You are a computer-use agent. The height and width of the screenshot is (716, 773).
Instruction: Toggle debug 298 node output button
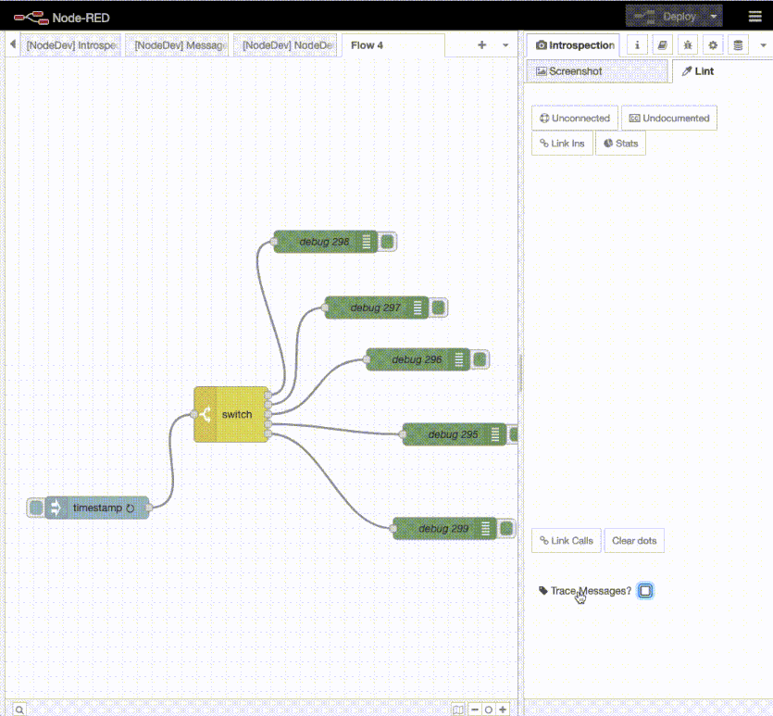[x=388, y=242]
